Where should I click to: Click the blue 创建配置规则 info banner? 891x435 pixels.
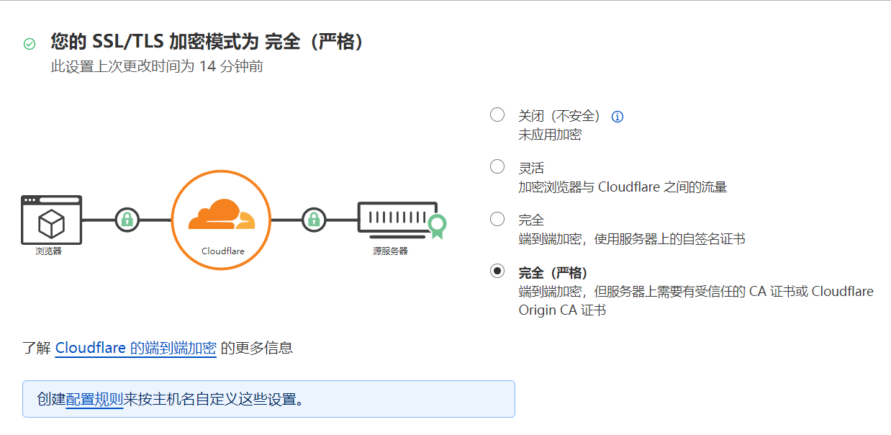(x=268, y=399)
